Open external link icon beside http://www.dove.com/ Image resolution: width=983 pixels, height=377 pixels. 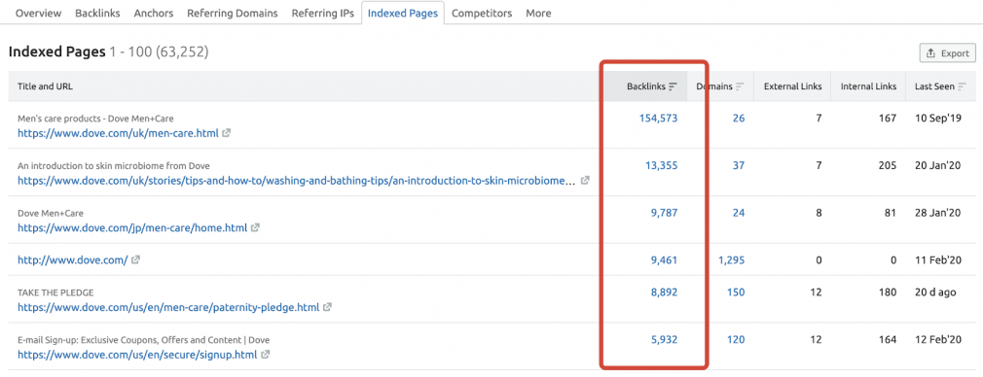[x=135, y=259]
